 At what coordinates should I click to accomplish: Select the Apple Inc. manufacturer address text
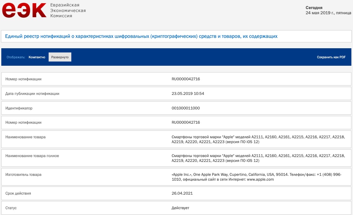coord(256,177)
